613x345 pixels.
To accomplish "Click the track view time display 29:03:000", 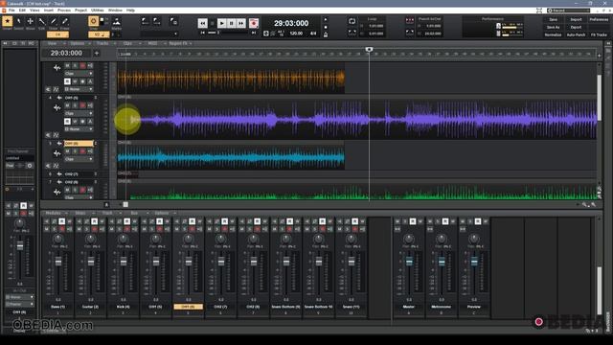I will (x=66, y=53).
